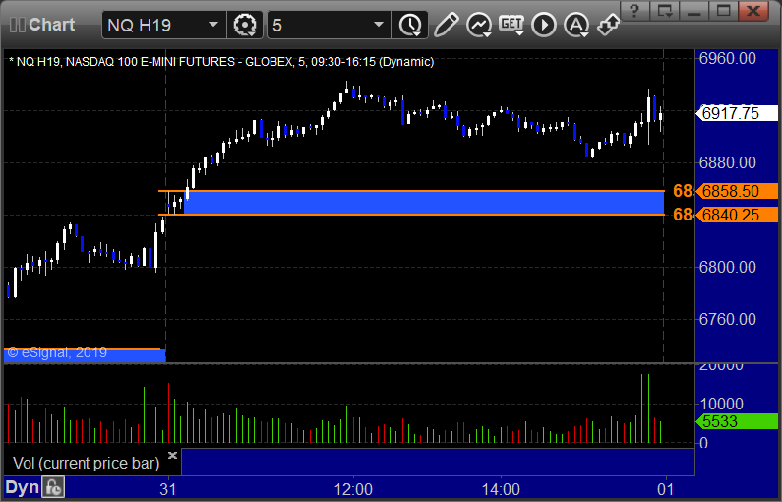Select the 6858.50 orange price marker
The image size is (782, 502).
pos(737,191)
